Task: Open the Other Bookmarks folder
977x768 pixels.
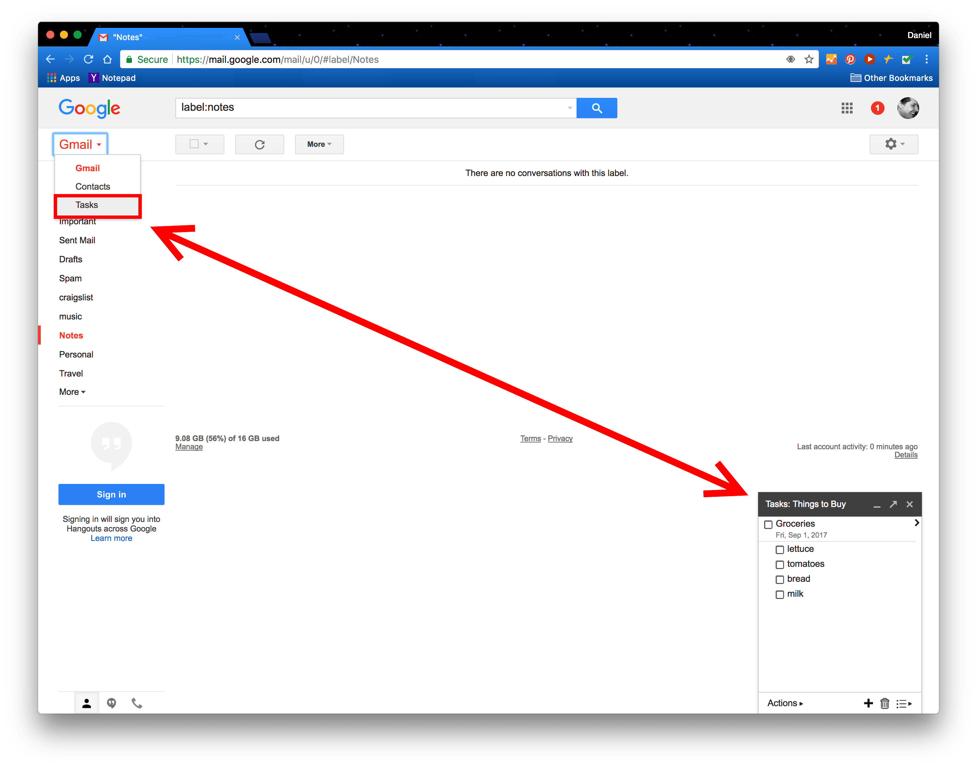Action: (891, 78)
